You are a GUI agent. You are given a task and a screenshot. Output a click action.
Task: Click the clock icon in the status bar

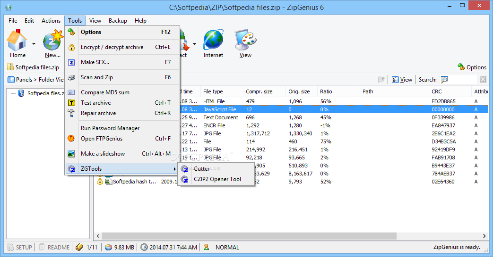[144, 247]
